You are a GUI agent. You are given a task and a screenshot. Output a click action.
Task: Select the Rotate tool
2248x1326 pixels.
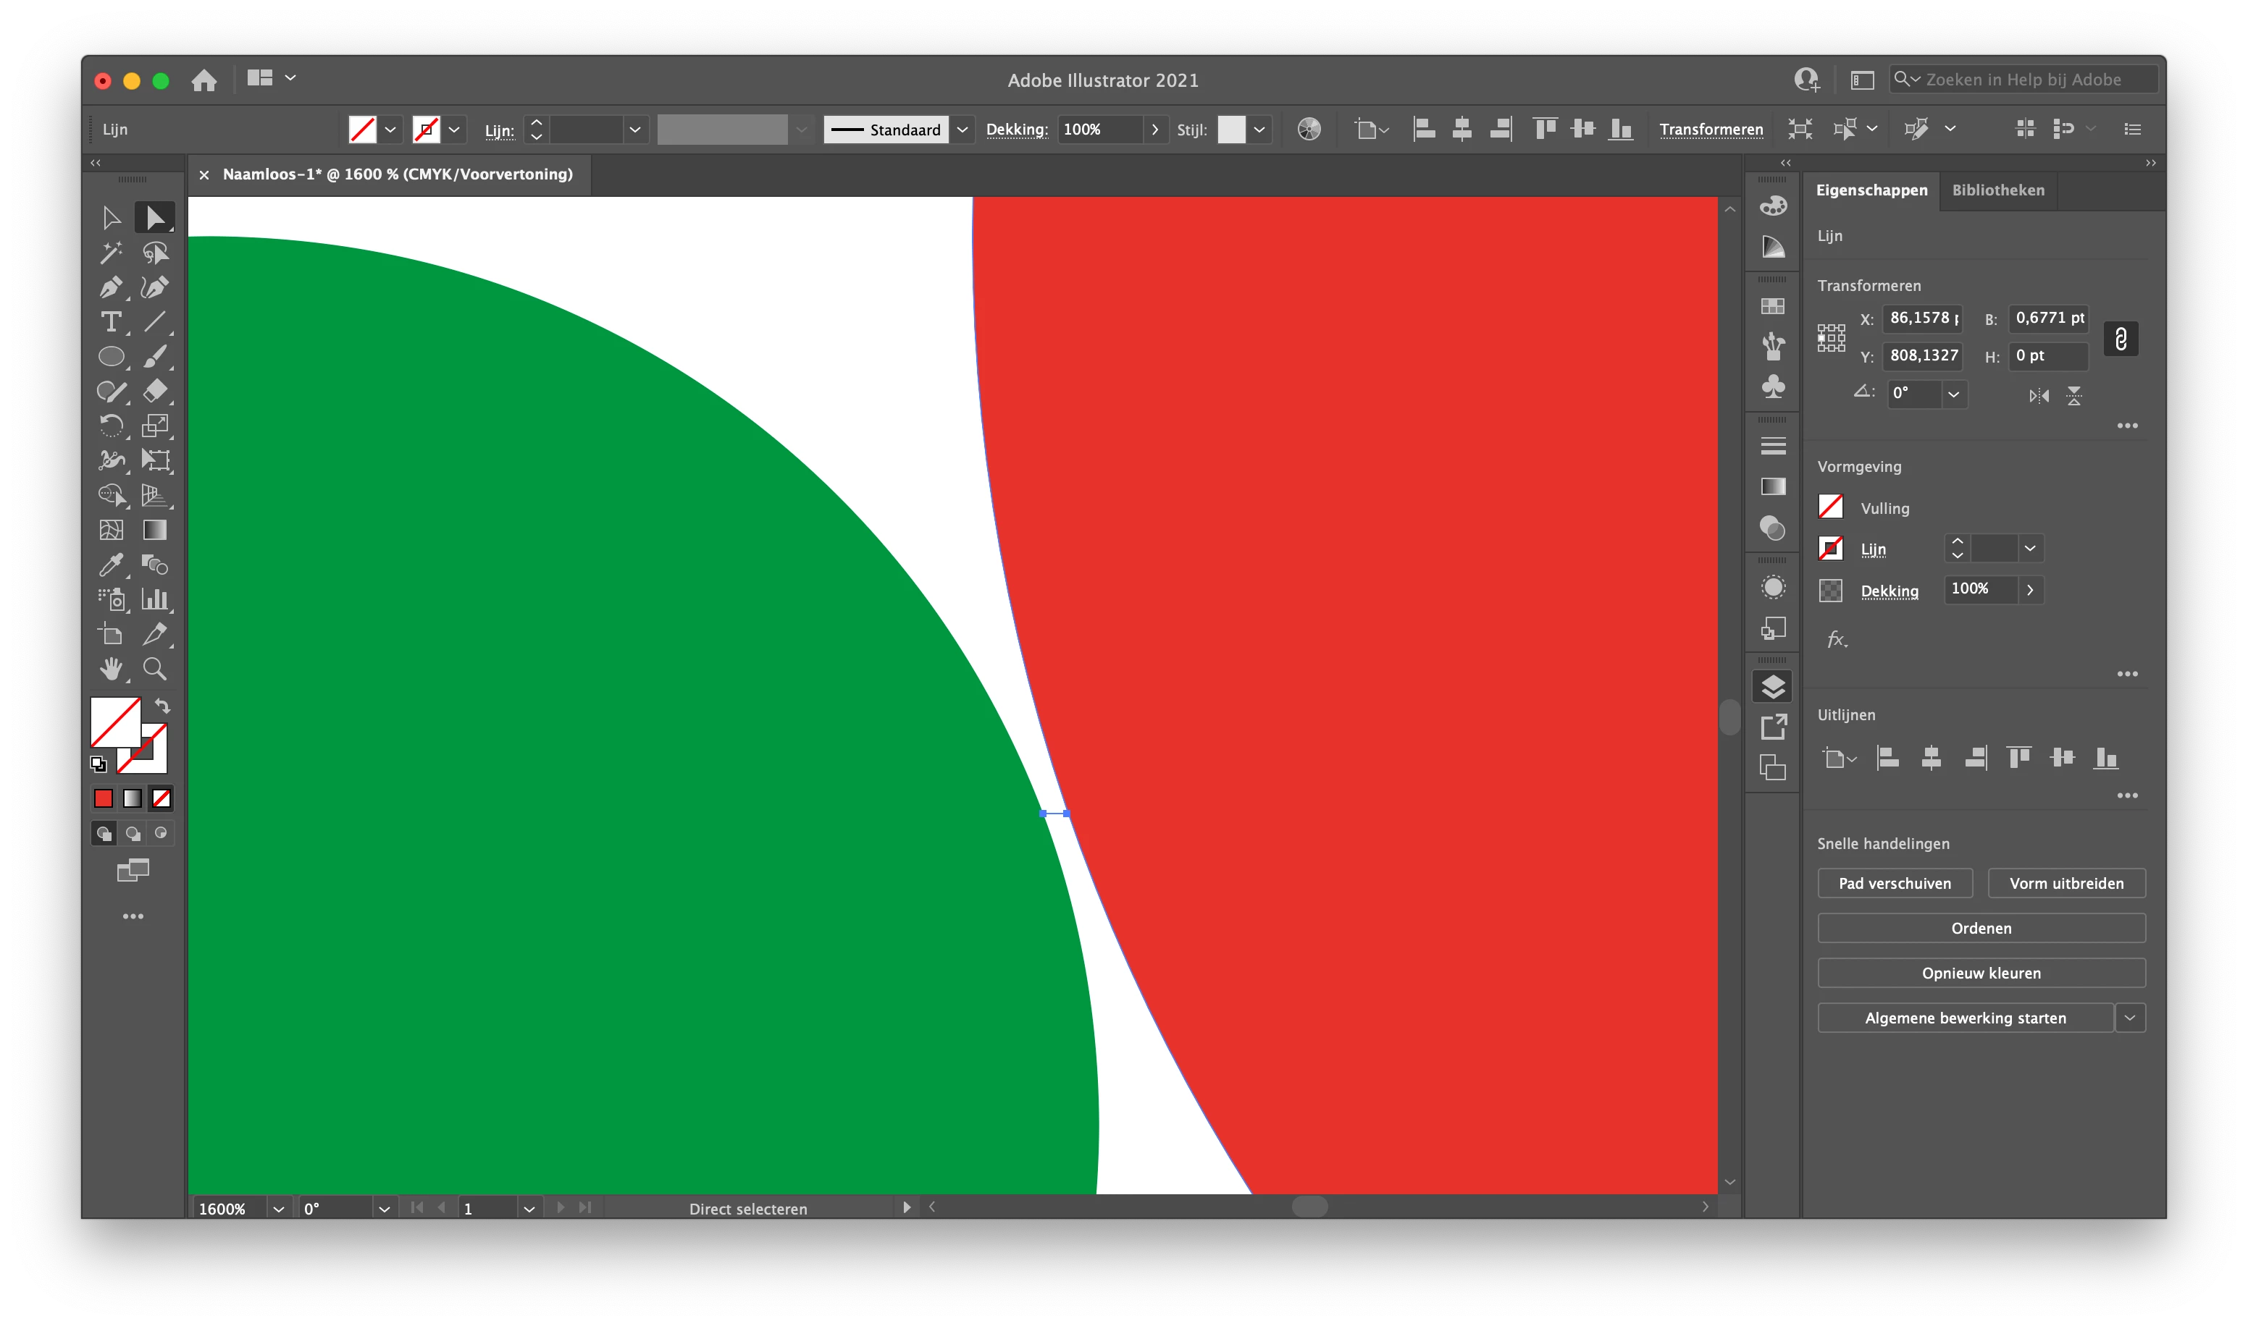click(110, 426)
